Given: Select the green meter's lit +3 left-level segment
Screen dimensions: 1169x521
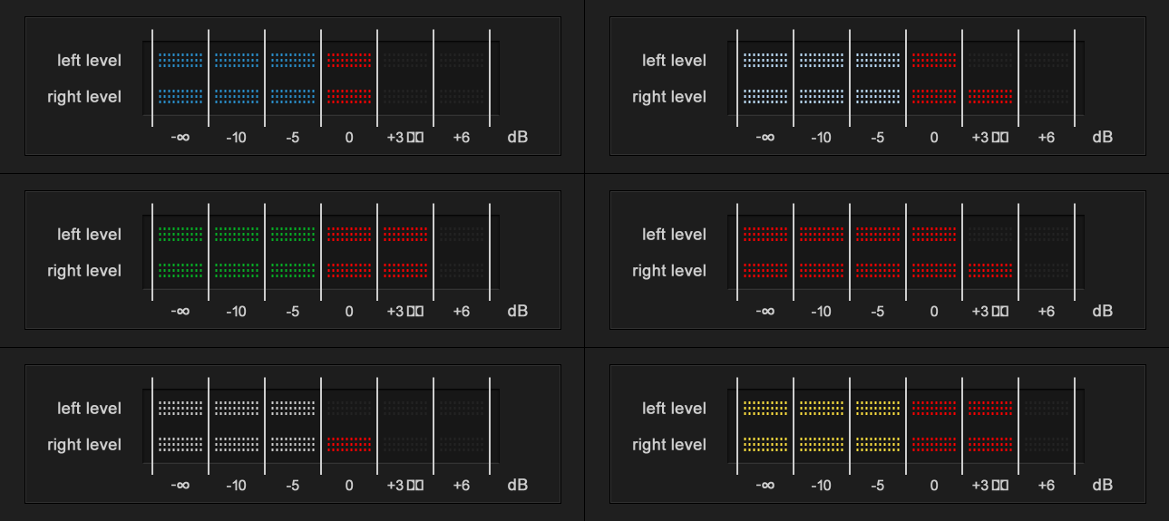Looking at the screenshot, I should click(x=405, y=234).
